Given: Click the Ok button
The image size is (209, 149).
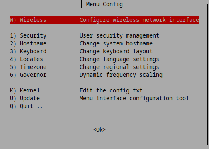Looking at the screenshot, I should coord(100,130).
